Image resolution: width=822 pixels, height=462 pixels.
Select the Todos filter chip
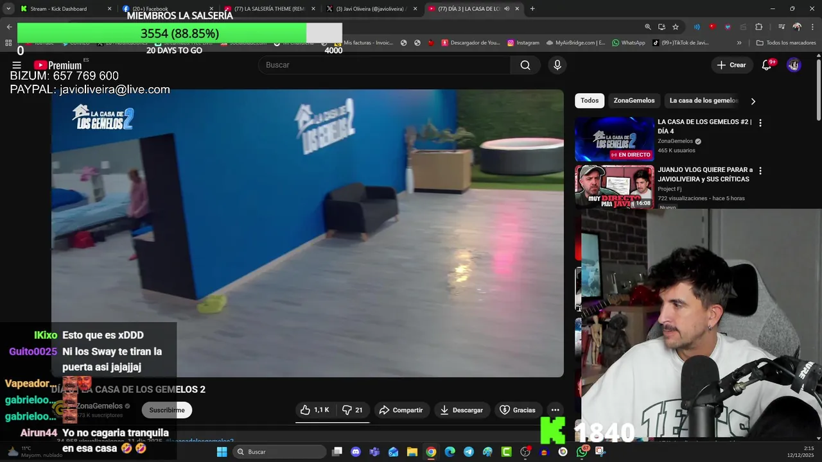pos(590,101)
